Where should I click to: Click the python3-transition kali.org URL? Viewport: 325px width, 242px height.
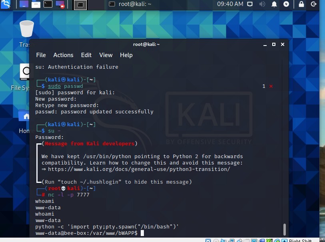point(139,169)
